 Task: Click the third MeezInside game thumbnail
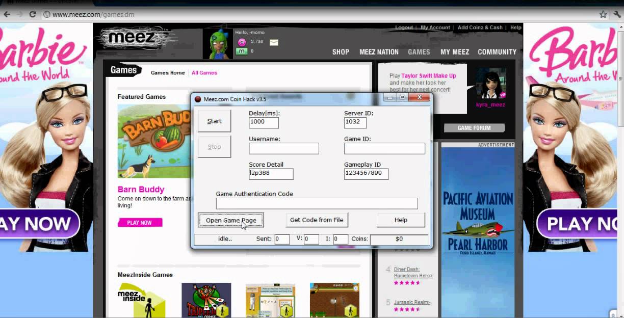pyautogui.click(x=270, y=300)
